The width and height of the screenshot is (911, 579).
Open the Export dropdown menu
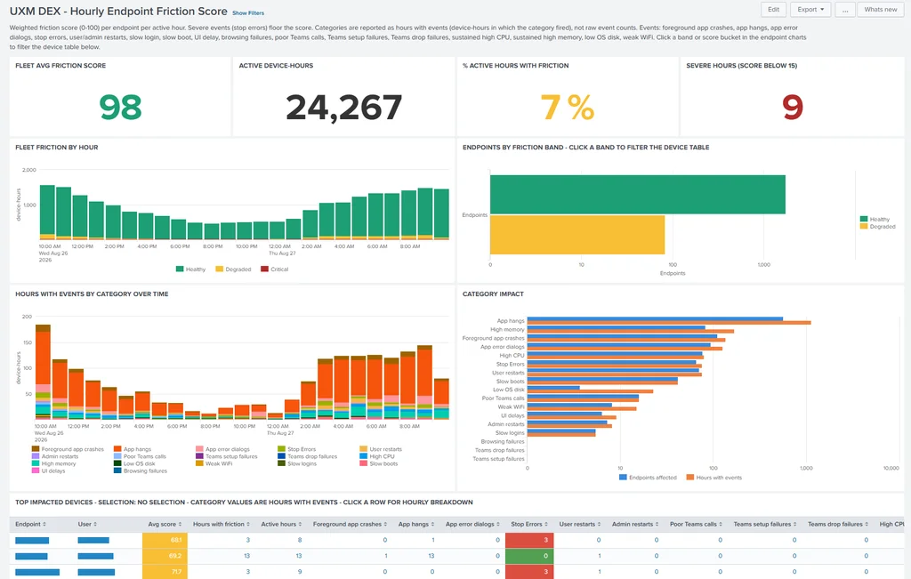click(x=810, y=9)
